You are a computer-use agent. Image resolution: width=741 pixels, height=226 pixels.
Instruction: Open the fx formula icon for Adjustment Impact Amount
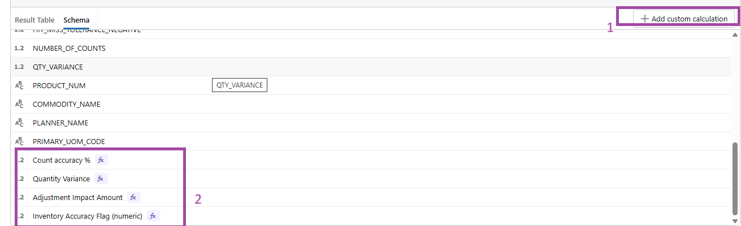(x=133, y=197)
